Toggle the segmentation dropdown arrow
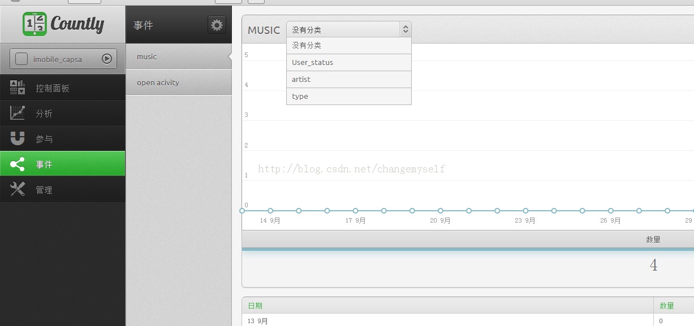 pyautogui.click(x=405, y=29)
